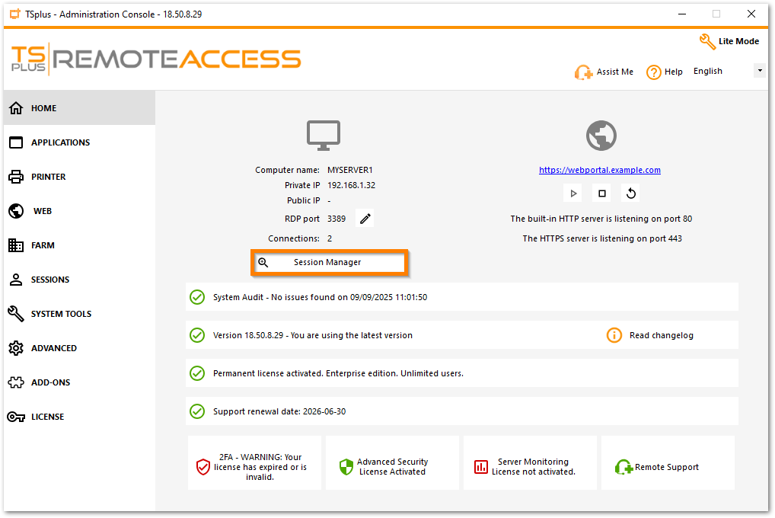
Task: Click the System Audit status row
Action: click(461, 297)
